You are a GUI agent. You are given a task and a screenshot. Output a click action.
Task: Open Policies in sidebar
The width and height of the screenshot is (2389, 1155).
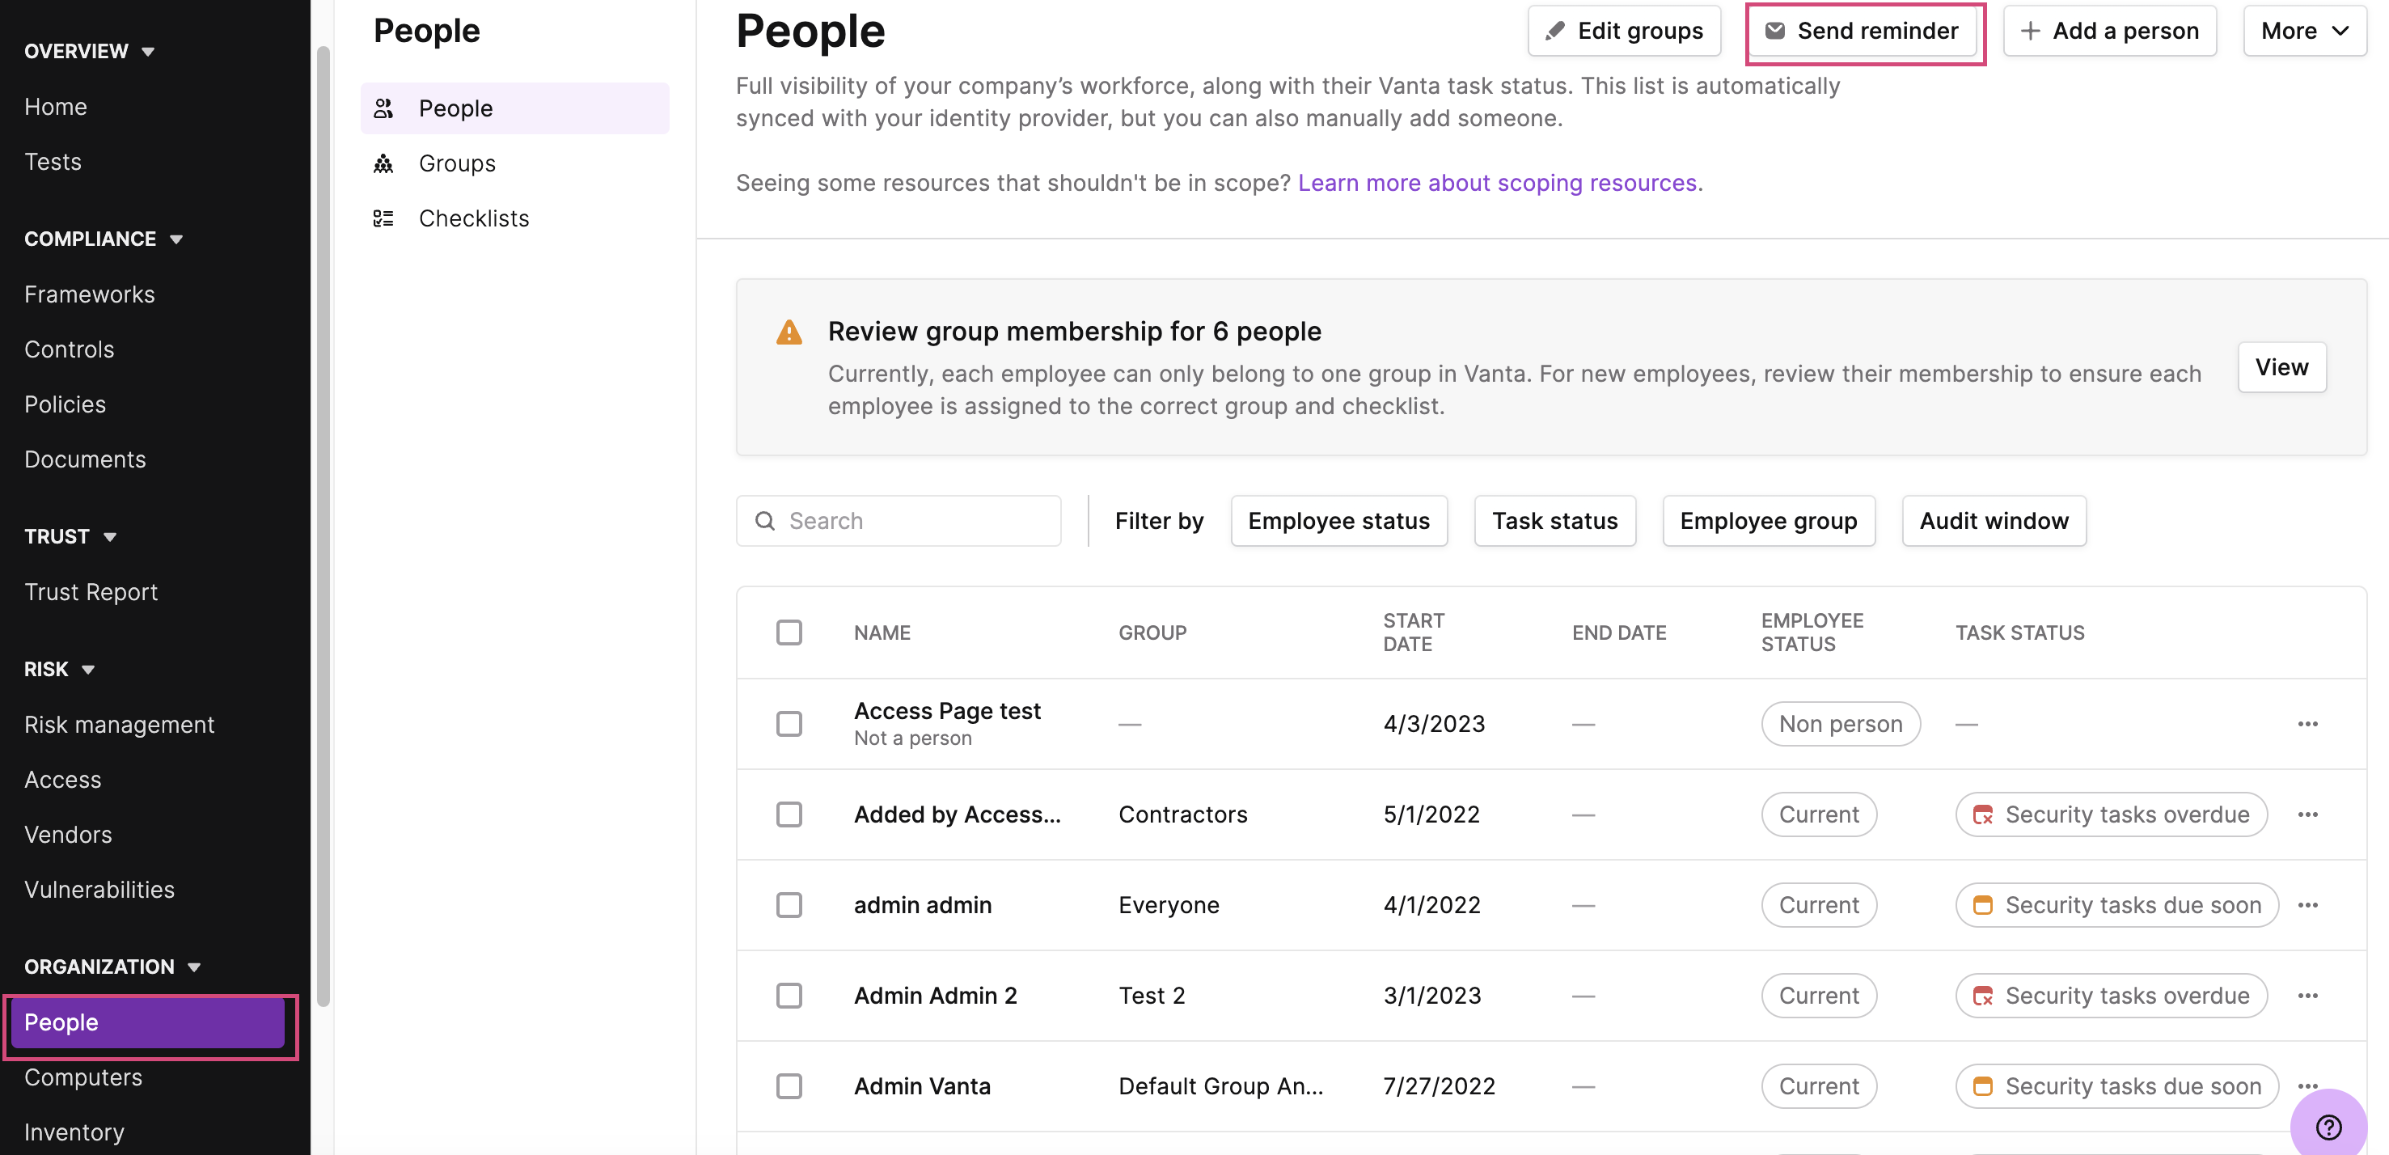point(65,404)
